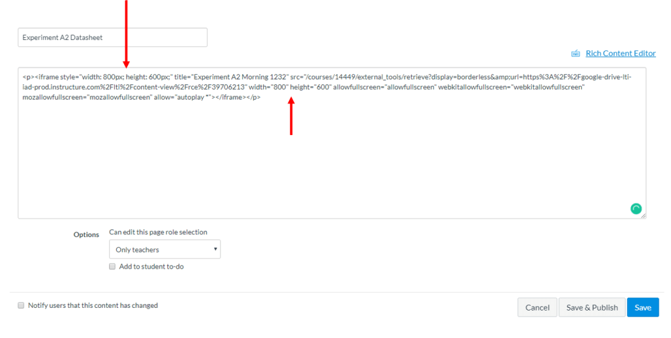Place cursor on height="600" attribute in code
Screen dimensions: 671x338
click(x=311, y=87)
